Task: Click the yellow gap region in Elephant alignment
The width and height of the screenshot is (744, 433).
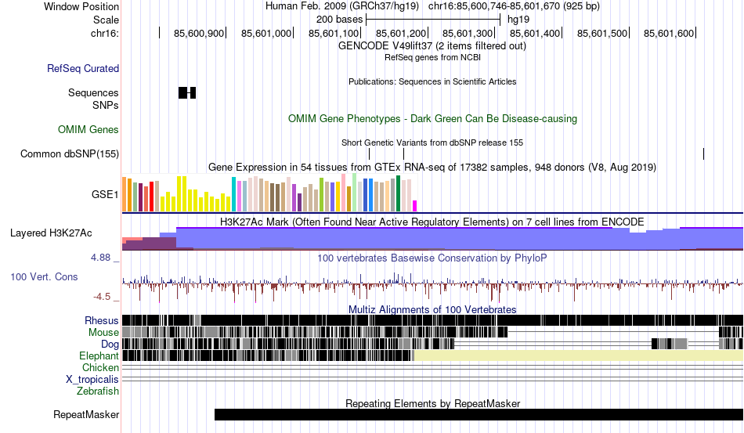Action: point(579,355)
